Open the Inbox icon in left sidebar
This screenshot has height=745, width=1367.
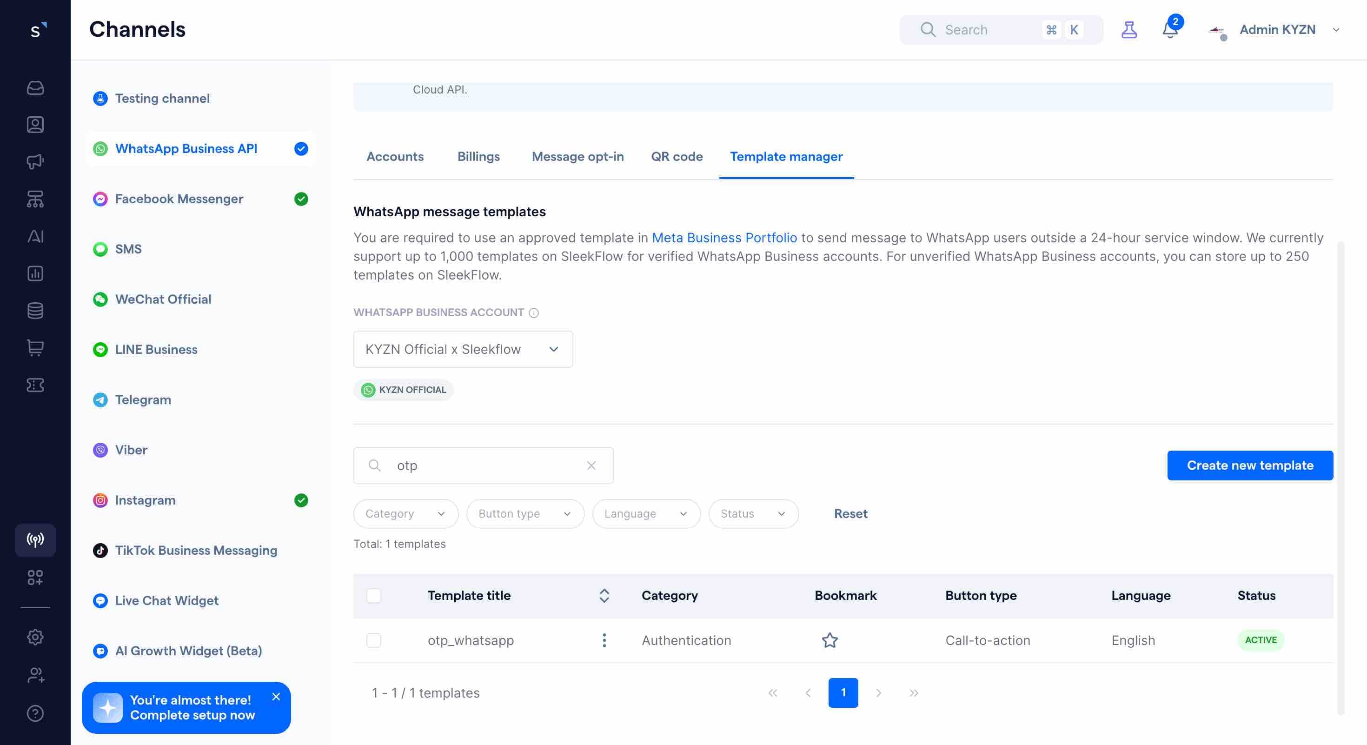(x=35, y=87)
